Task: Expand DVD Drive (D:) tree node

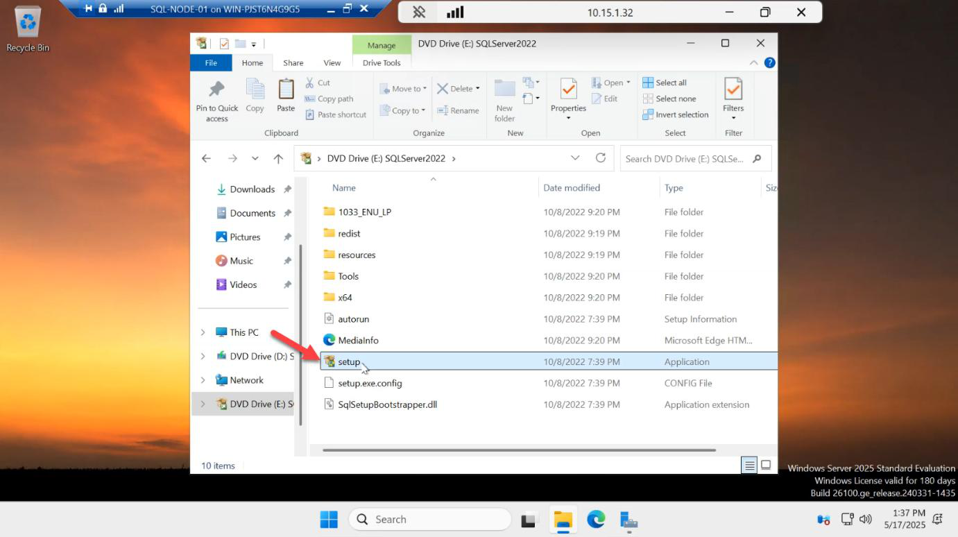Action: click(203, 356)
